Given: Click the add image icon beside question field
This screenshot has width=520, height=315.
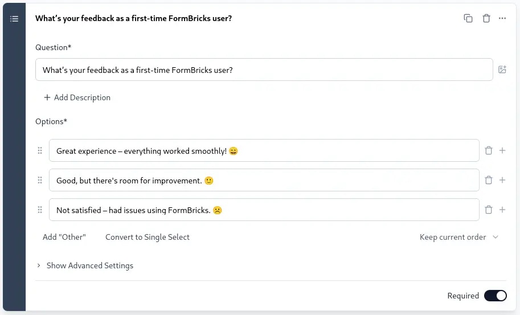Looking at the screenshot, I should (502, 69).
